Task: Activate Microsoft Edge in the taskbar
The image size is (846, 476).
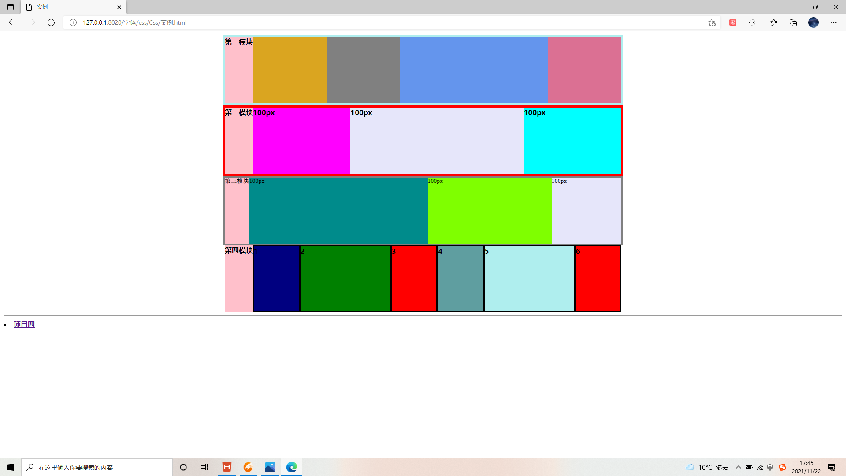Action: [291, 467]
